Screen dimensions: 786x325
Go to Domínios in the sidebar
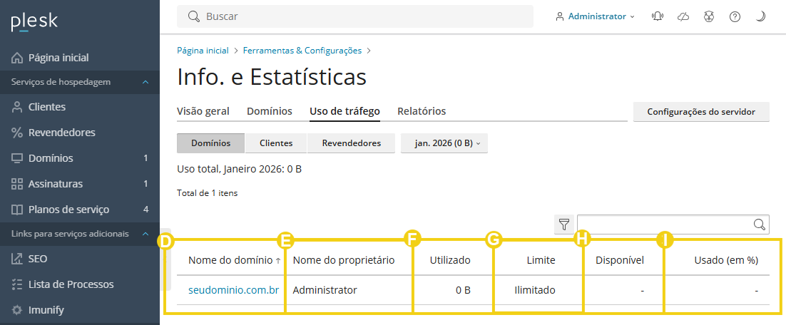pyautogui.click(x=80, y=158)
